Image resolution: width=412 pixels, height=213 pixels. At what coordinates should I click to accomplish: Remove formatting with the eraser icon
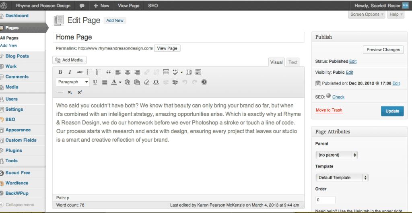(x=146, y=82)
